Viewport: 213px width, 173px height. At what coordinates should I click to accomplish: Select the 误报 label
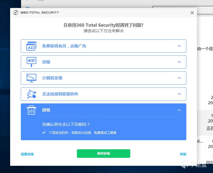(46, 62)
